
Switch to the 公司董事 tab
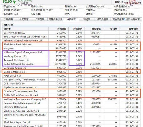pyautogui.click(x=40, y=19)
